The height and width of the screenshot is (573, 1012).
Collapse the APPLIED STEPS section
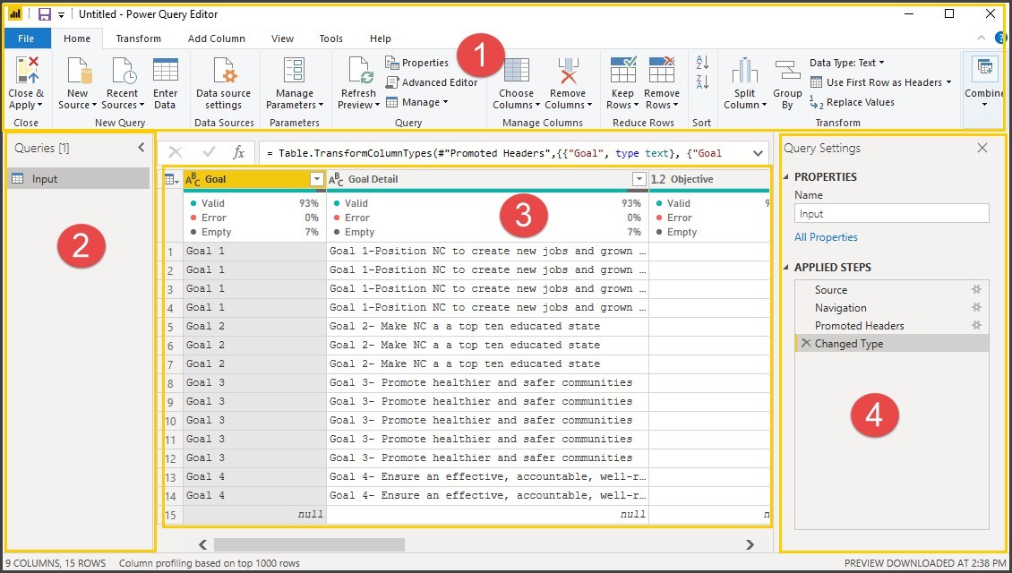click(x=786, y=267)
